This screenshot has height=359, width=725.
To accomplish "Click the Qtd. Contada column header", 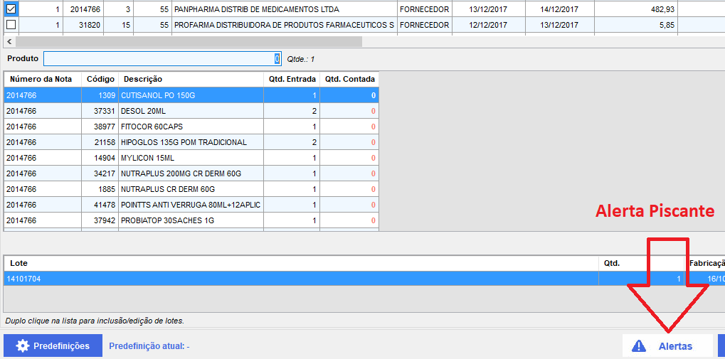I will tap(349, 79).
